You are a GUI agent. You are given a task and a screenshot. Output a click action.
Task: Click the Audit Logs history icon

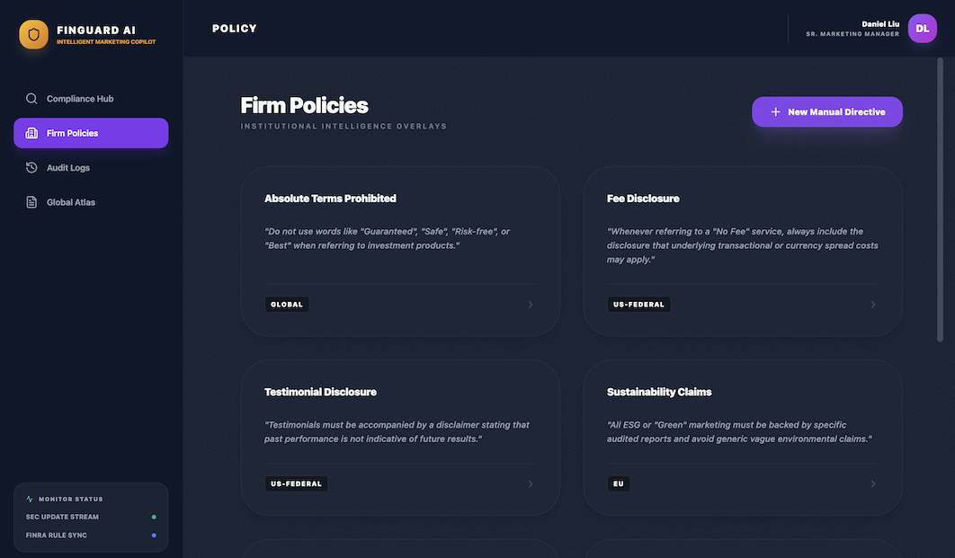pyautogui.click(x=31, y=168)
